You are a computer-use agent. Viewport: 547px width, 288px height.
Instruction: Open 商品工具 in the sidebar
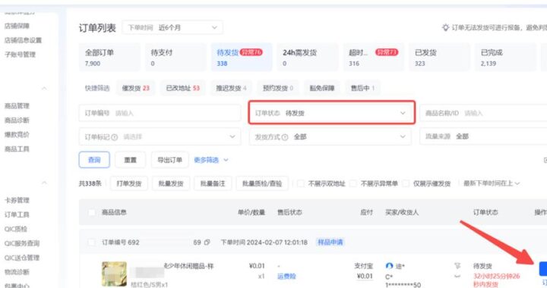coord(17,149)
